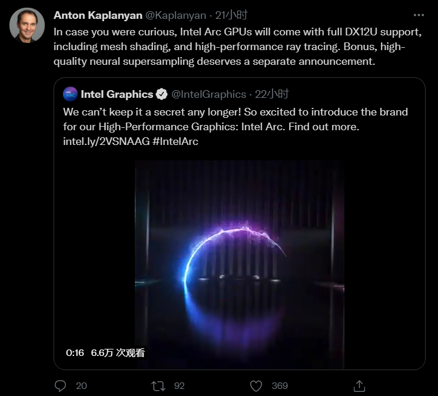The image size is (438, 396).
Task: Click the 369 likes count
Action: 280,386
